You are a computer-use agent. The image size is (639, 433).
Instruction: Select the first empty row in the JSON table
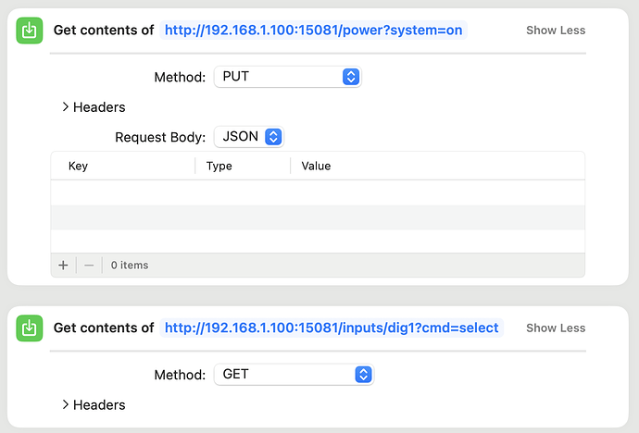point(318,192)
